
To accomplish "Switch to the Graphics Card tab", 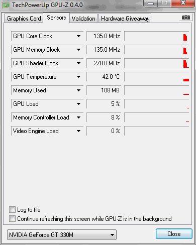I will click(24, 19).
